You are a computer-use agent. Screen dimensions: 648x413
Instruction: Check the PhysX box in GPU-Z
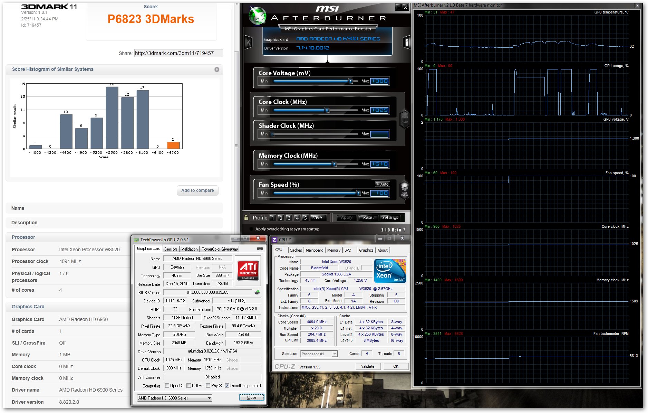coord(208,386)
